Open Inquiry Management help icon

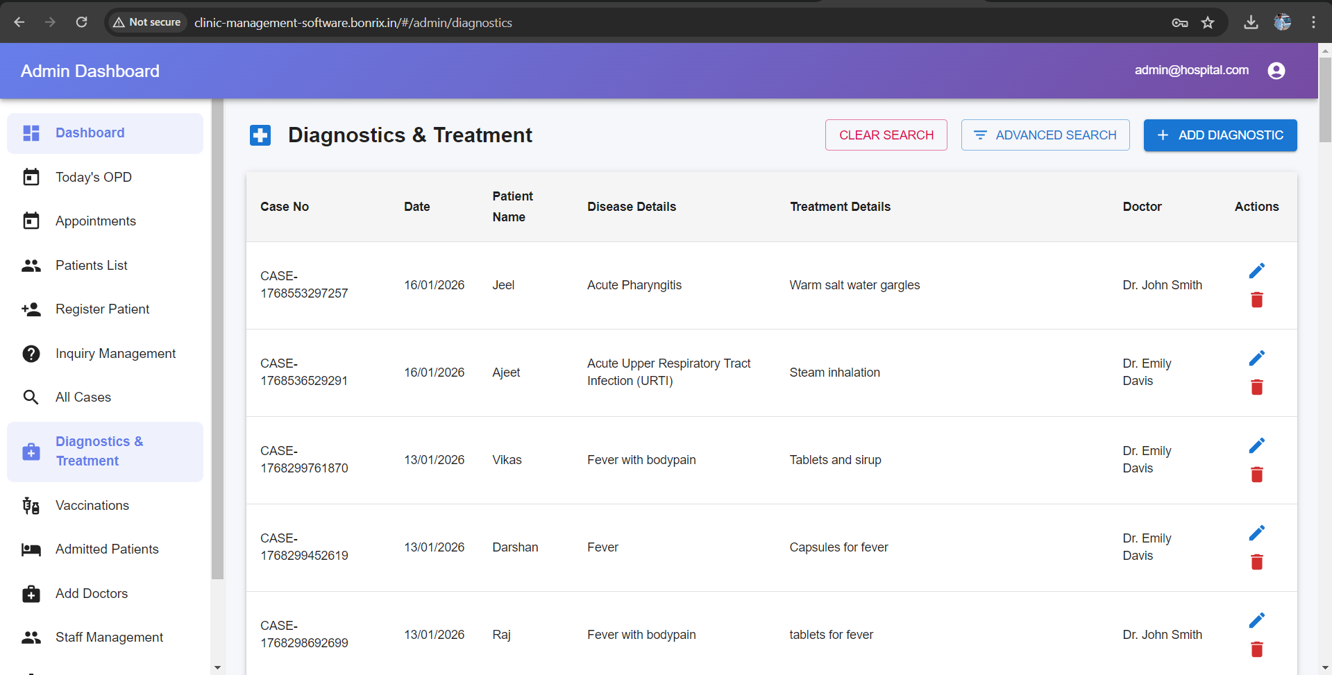(31, 354)
